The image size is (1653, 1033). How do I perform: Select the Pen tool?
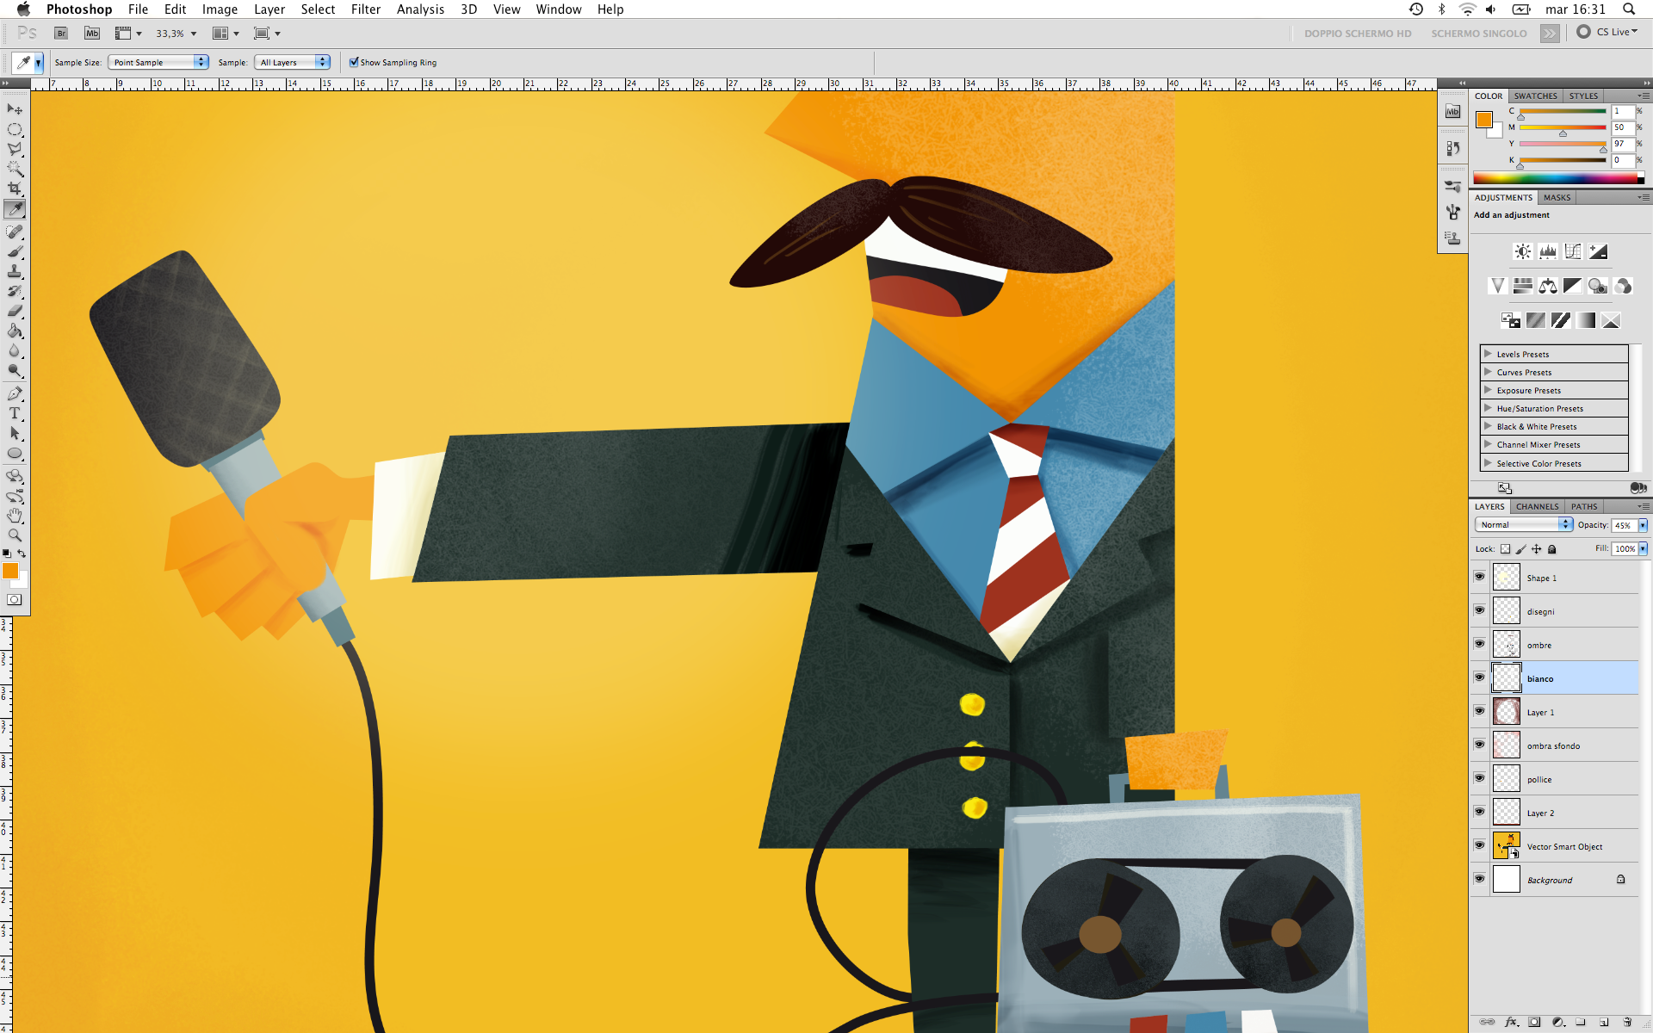[x=15, y=393]
